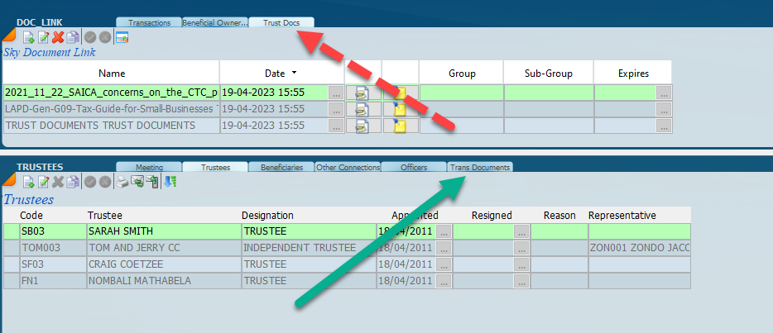Click the blue sort arrow icon in Trustees toolbar
This screenshot has height=333, width=773.
tap(169, 182)
